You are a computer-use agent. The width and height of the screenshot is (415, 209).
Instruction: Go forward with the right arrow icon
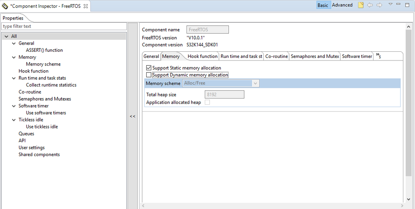(379, 5)
